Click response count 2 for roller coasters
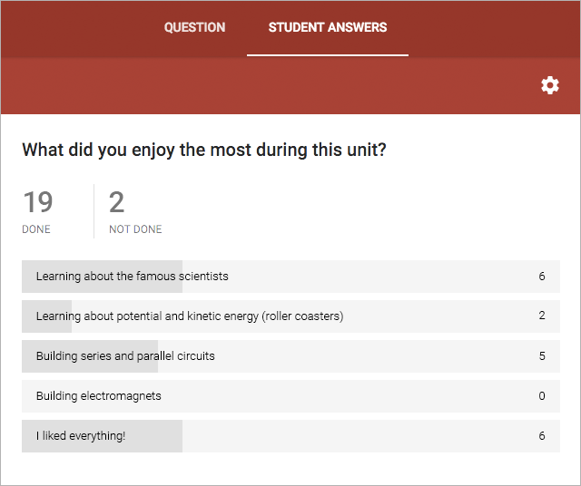 tap(542, 316)
